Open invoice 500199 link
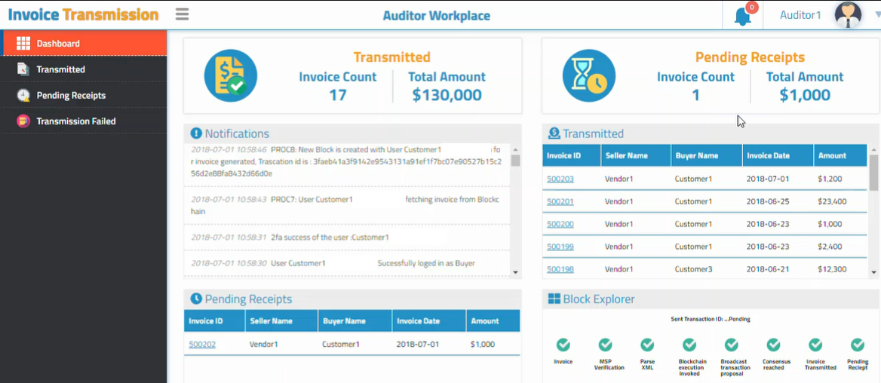 tap(560, 247)
